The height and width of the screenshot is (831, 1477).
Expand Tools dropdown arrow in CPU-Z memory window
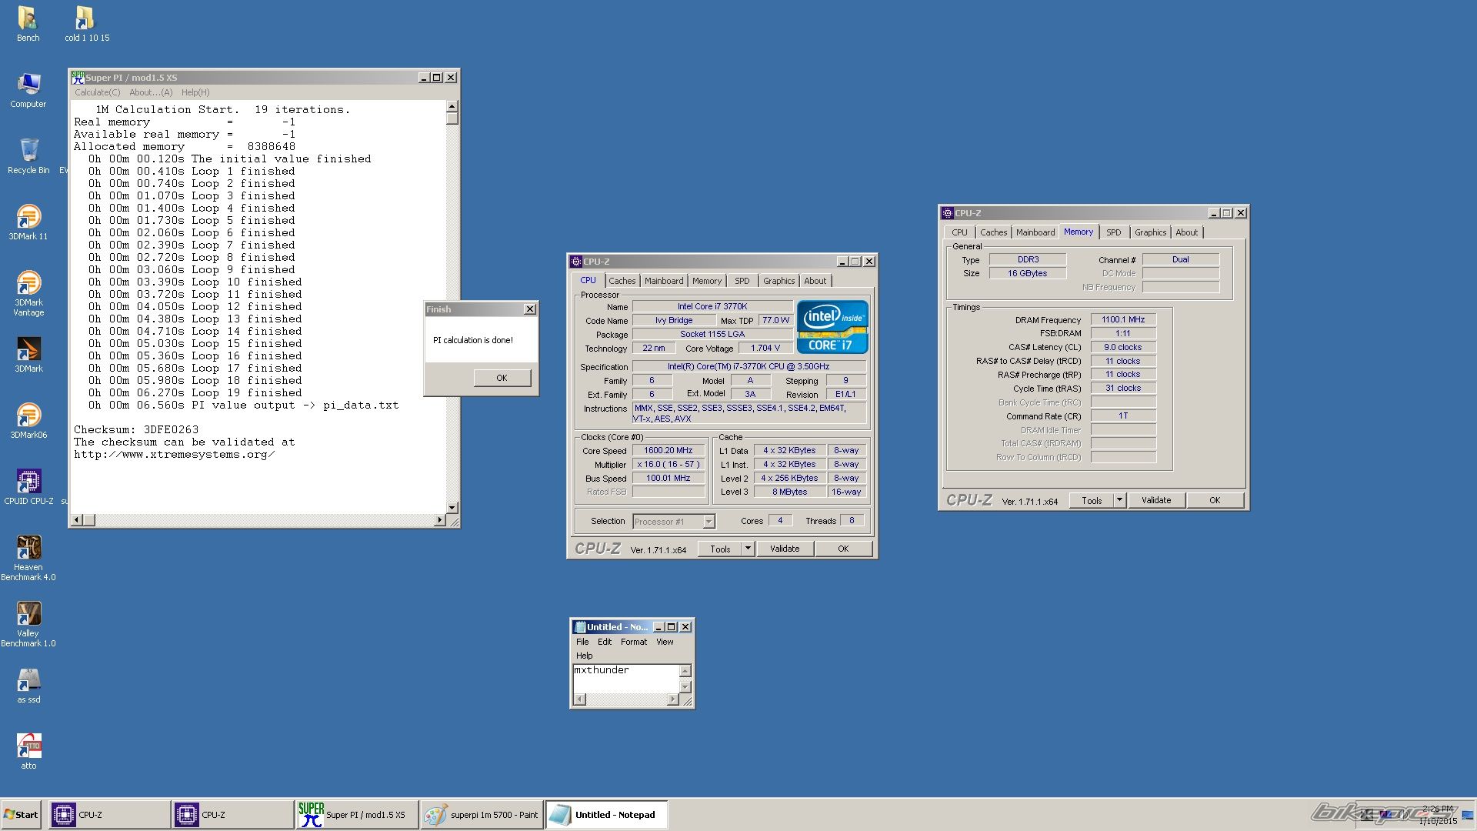[x=1119, y=500]
